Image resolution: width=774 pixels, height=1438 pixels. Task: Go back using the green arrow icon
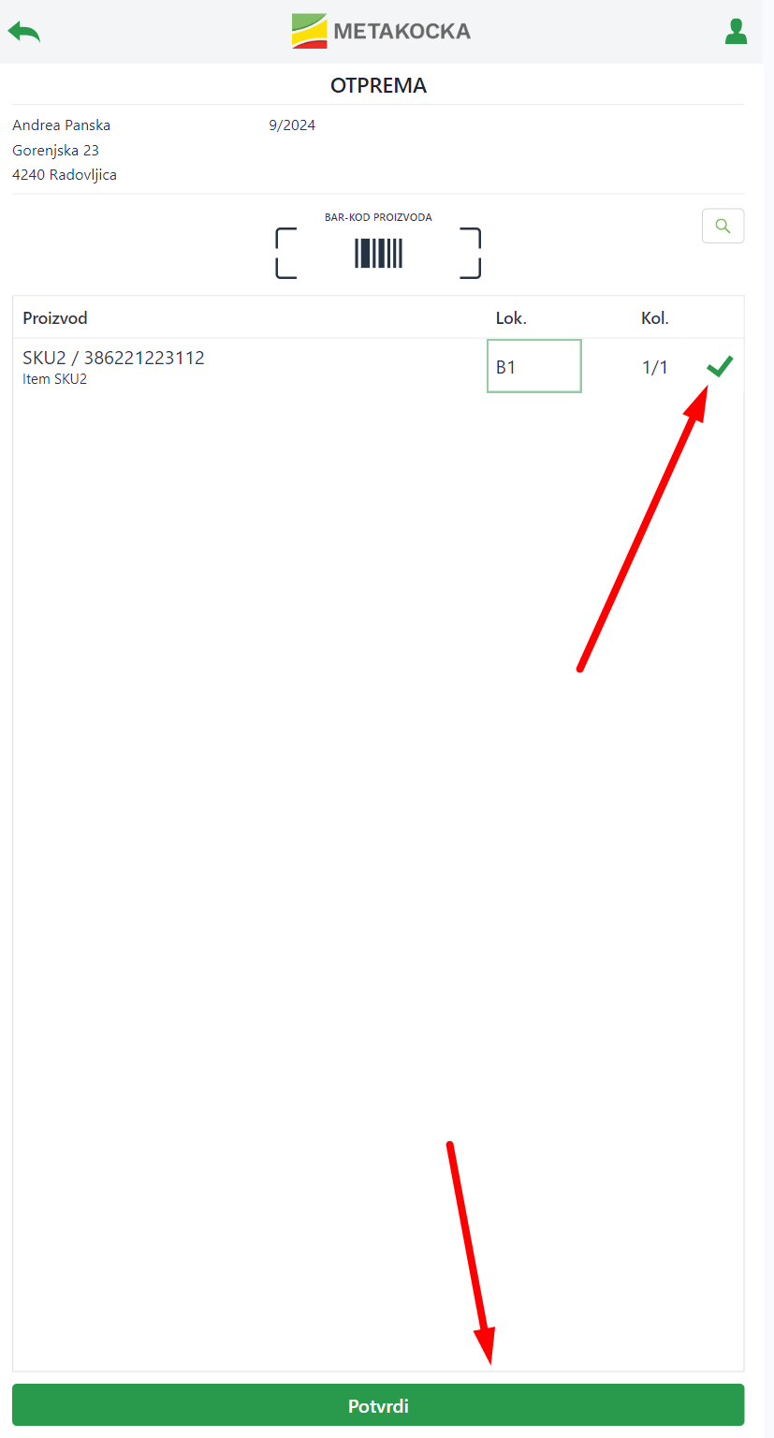[x=24, y=32]
